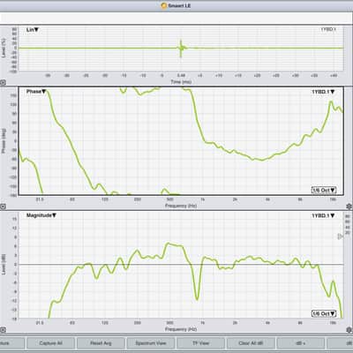Click the 0.48 delay time marker label
Image resolution: width=353 pixels, height=353 pixels.
181,76
